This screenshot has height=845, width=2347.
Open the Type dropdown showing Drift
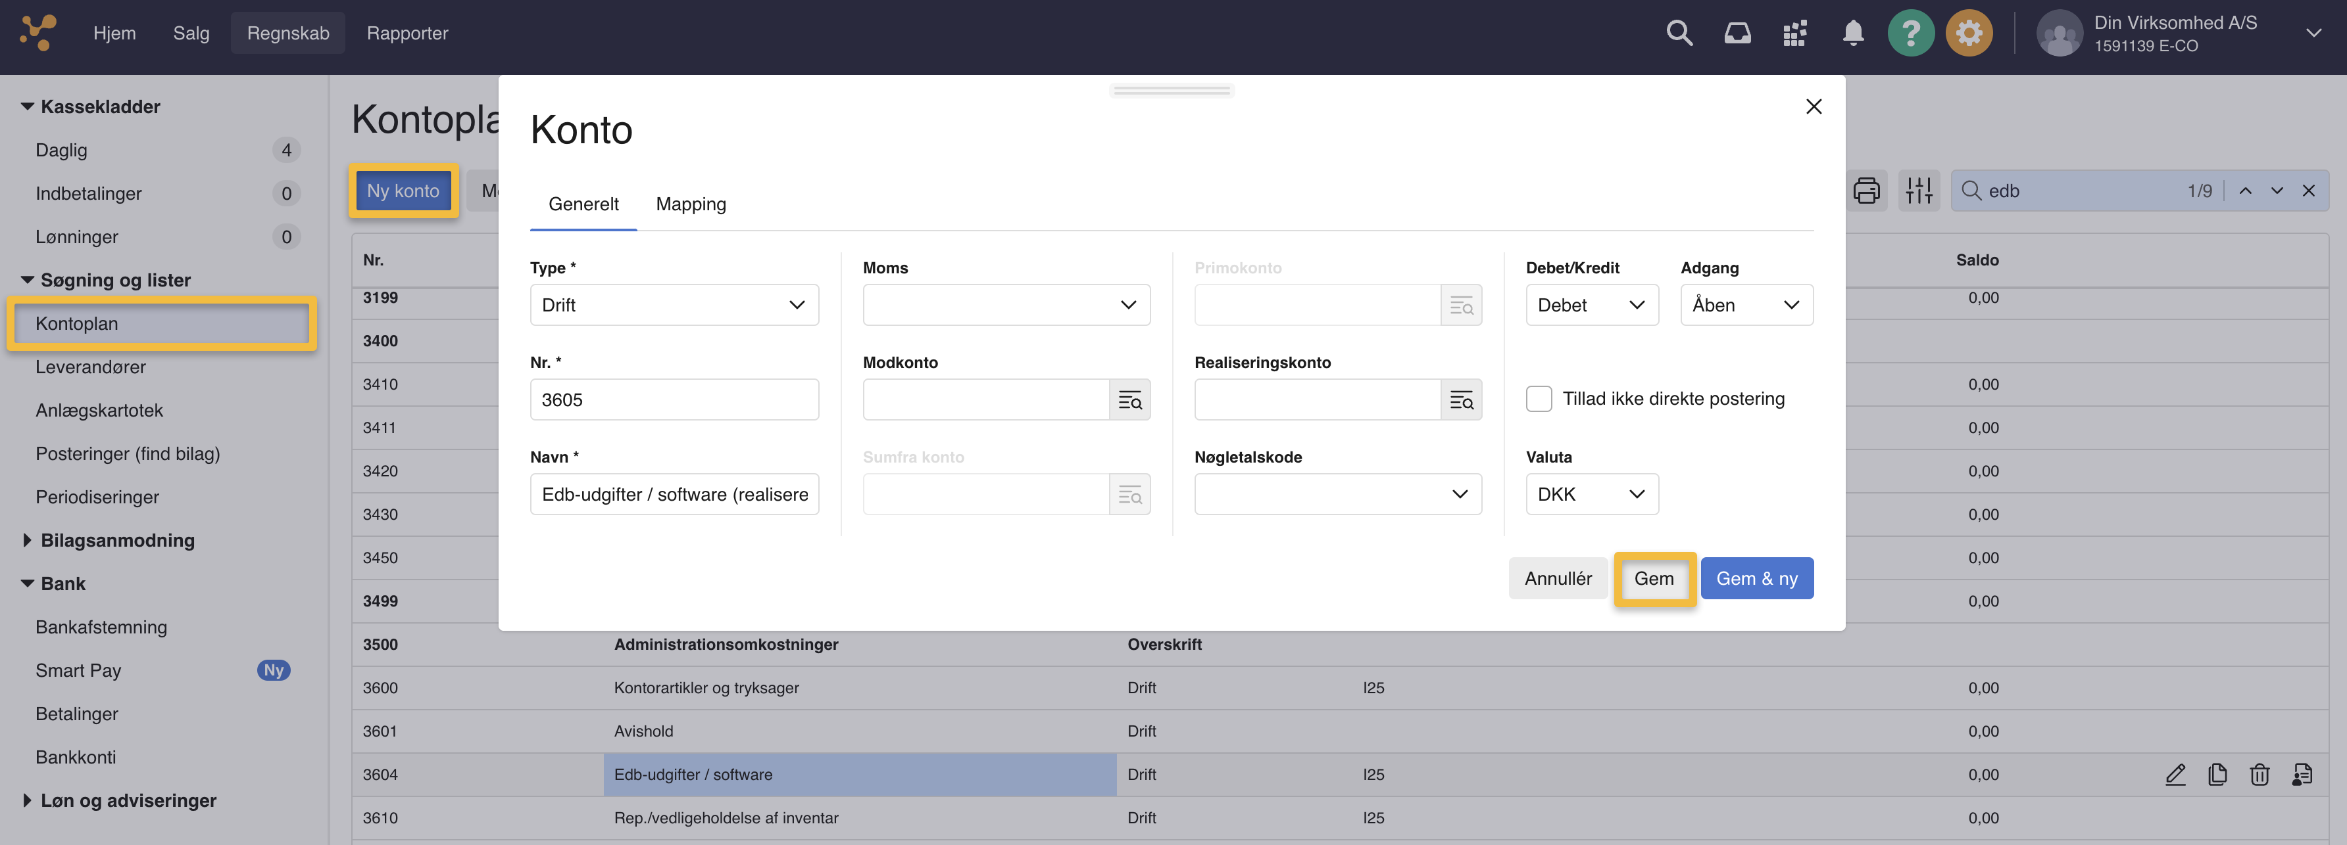coord(674,305)
